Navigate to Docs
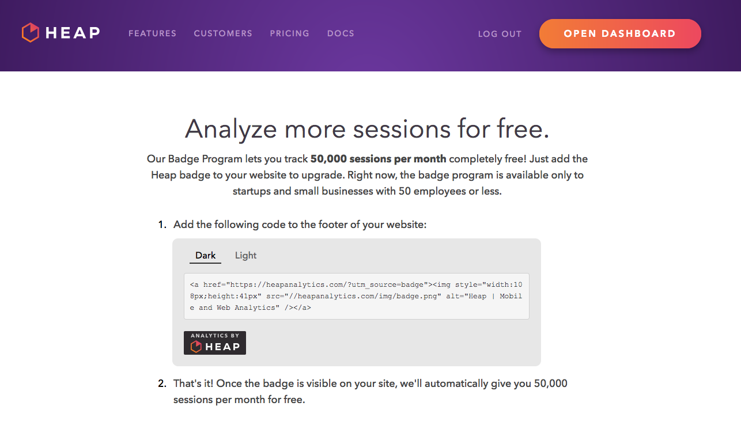Screen dimensions: 741x429 (341, 33)
